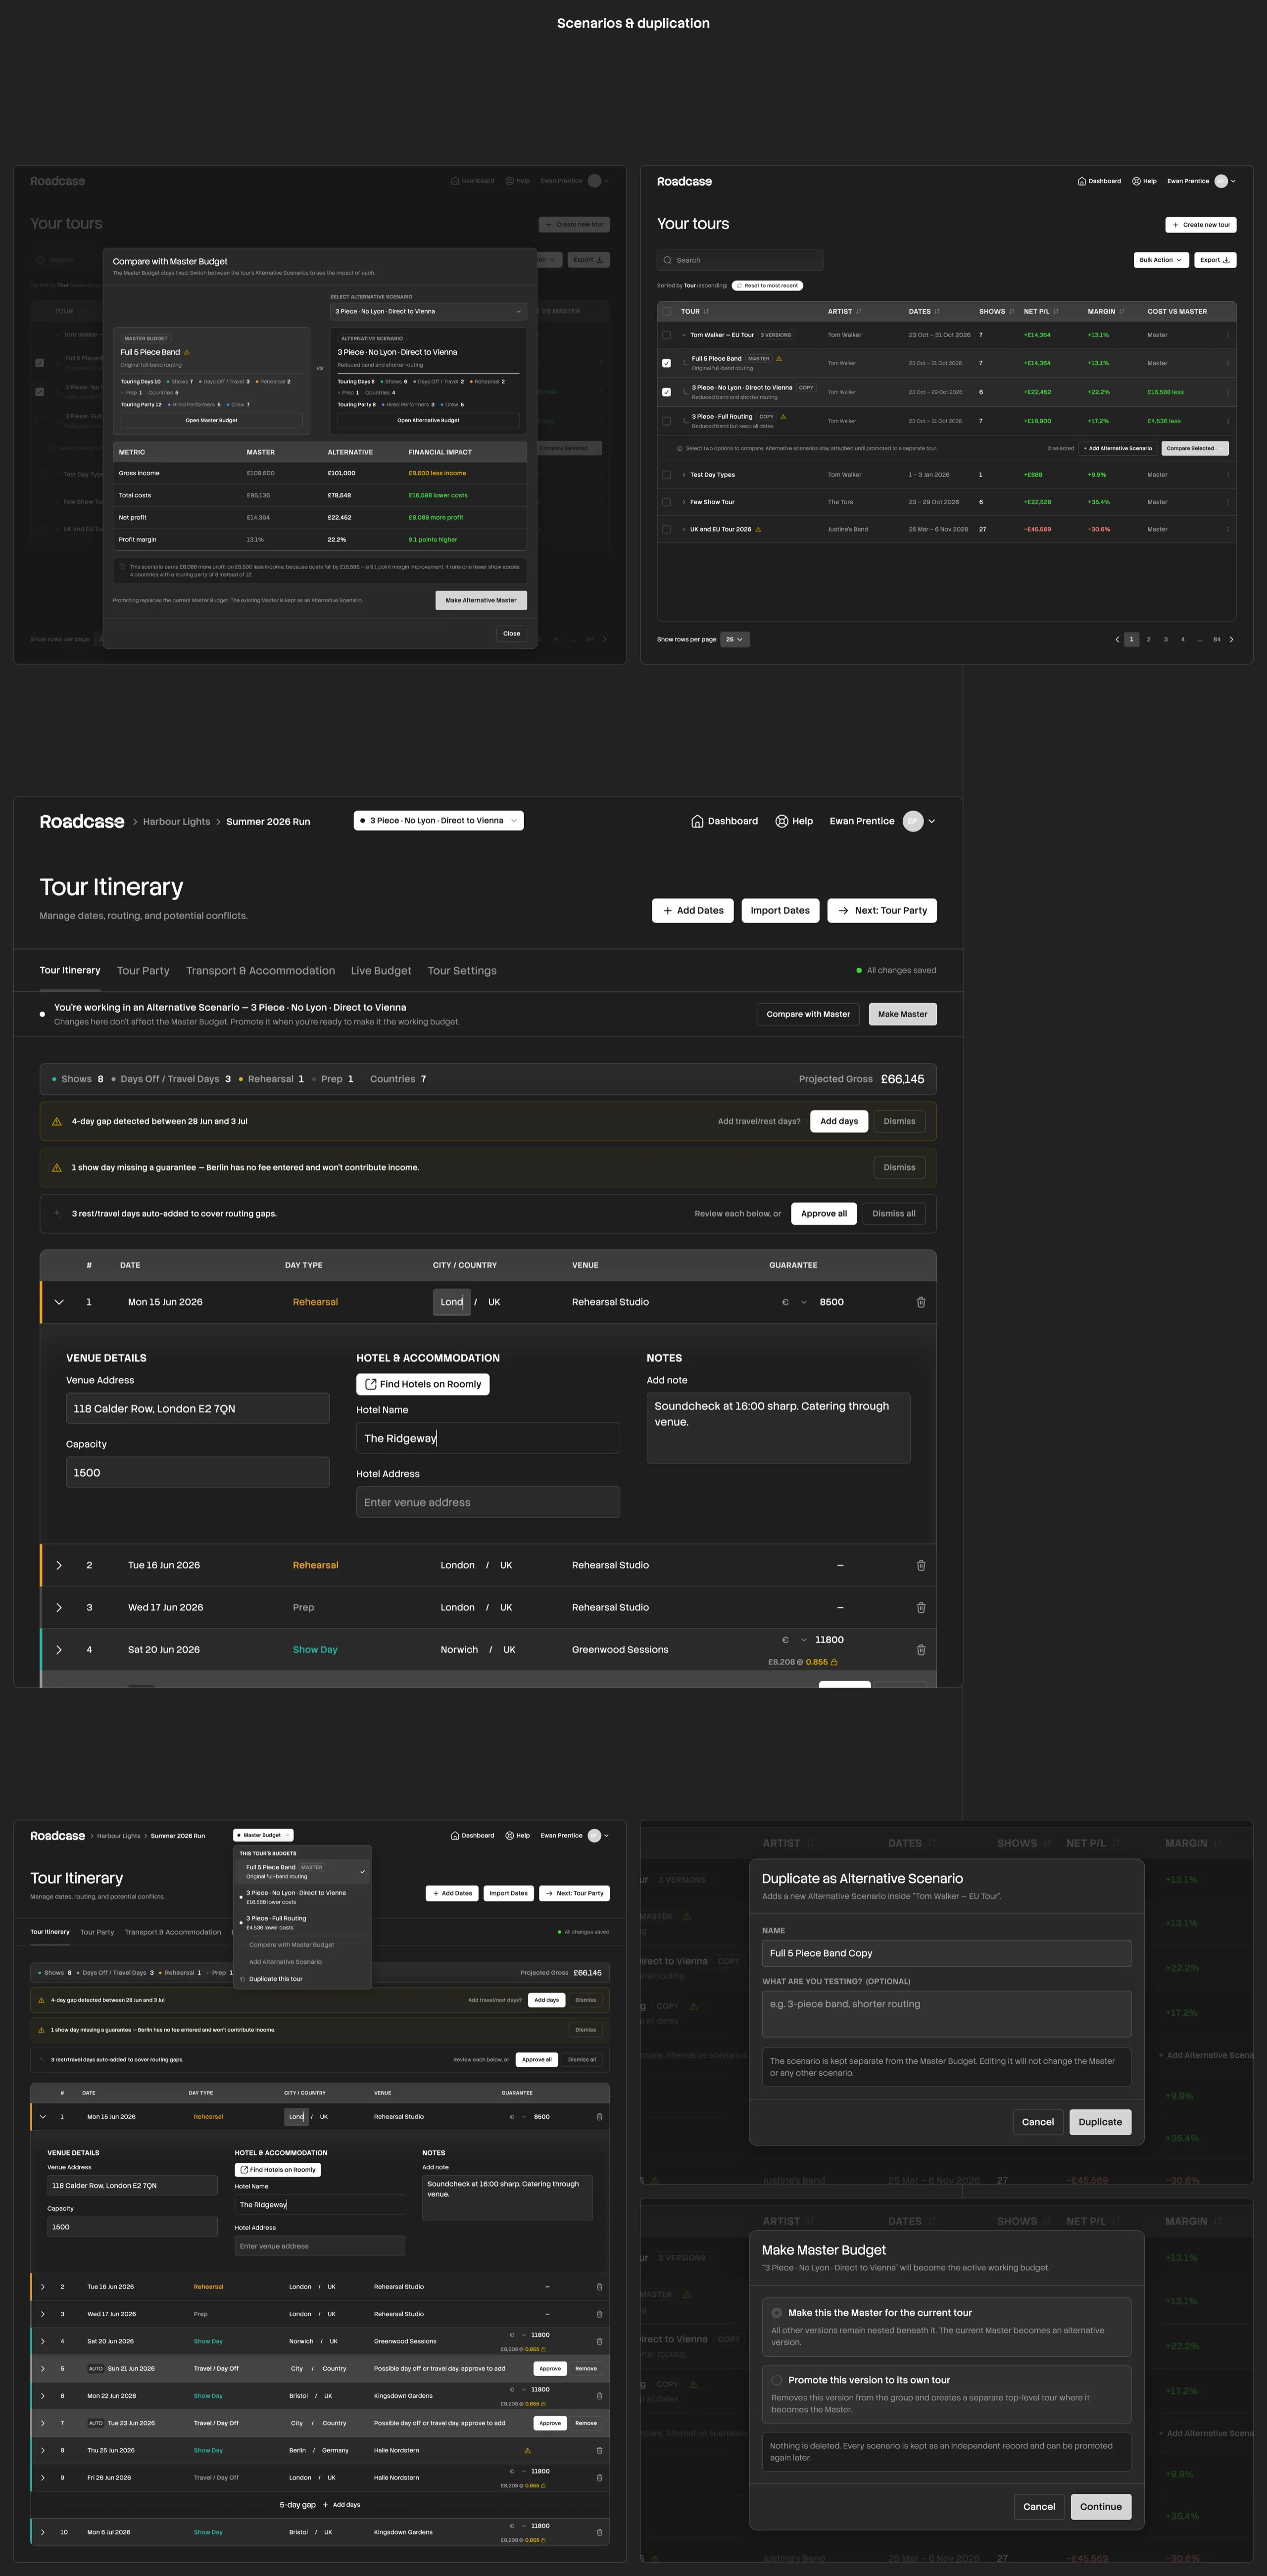Image resolution: width=1267 pixels, height=2576 pixels.
Task: Click the Master Budget dropdown button in itinerary header
Action: click(x=263, y=1835)
